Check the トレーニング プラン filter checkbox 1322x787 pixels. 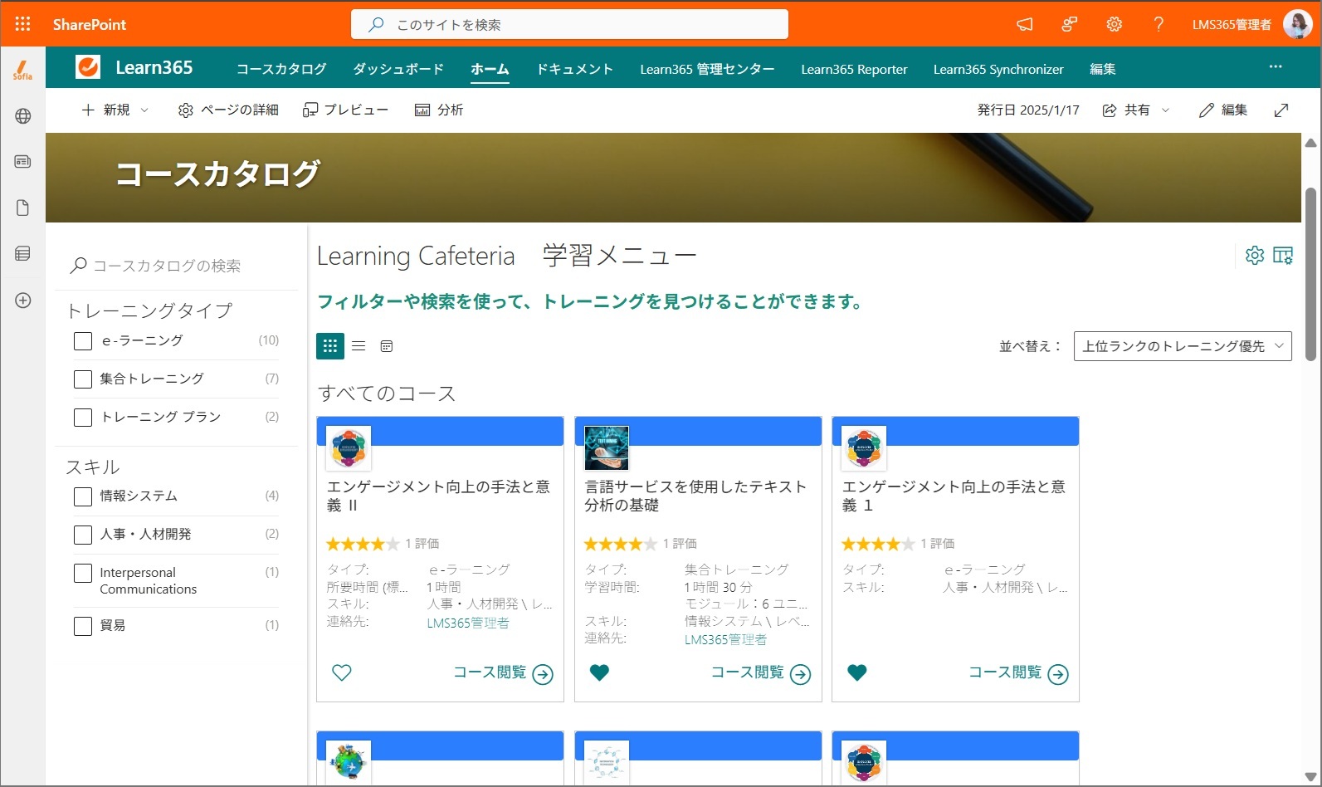pyautogui.click(x=83, y=418)
